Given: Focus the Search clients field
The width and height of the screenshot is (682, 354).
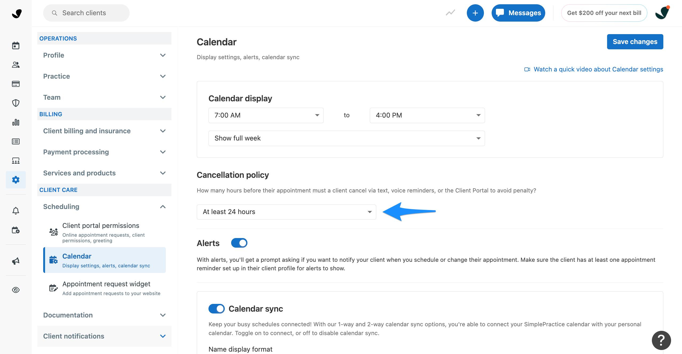Looking at the screenshot, I should pyautogui.click(x=86, y=13).
